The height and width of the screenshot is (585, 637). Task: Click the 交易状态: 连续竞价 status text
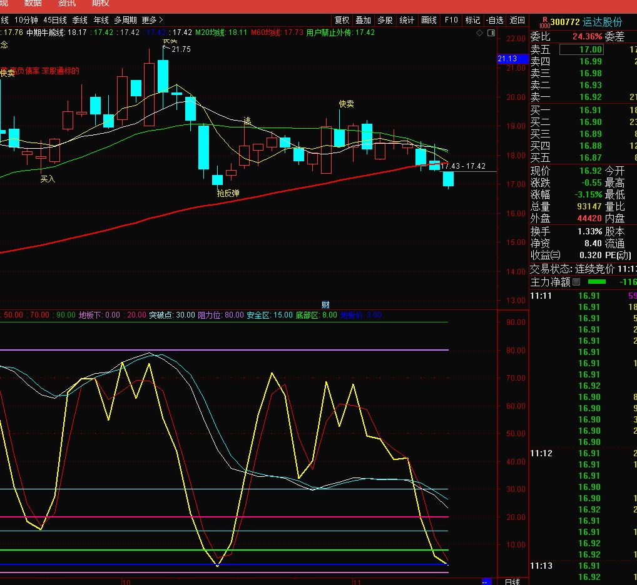click(x=572, y=269)
